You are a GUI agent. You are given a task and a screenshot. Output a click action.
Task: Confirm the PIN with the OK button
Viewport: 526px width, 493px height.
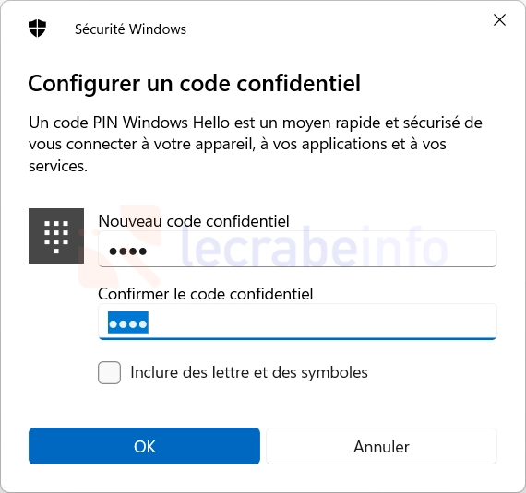pos(144,446)
